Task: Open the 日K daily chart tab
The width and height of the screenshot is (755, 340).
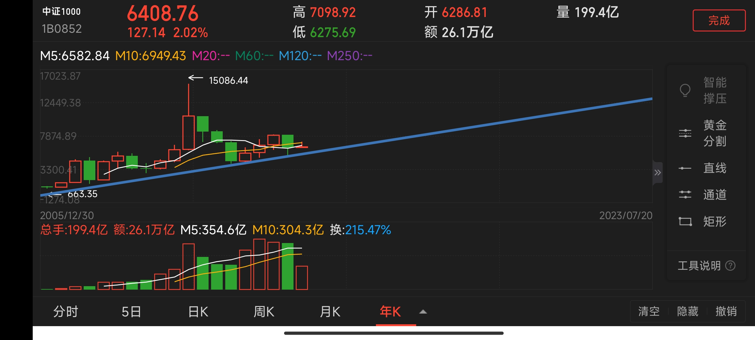Action: coord(198,312)
